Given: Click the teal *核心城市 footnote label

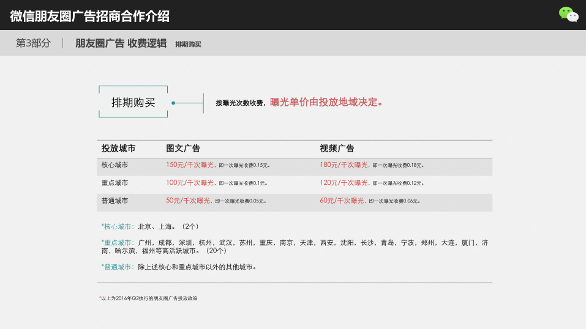Looking at the screenshot, I should point(117,226).
